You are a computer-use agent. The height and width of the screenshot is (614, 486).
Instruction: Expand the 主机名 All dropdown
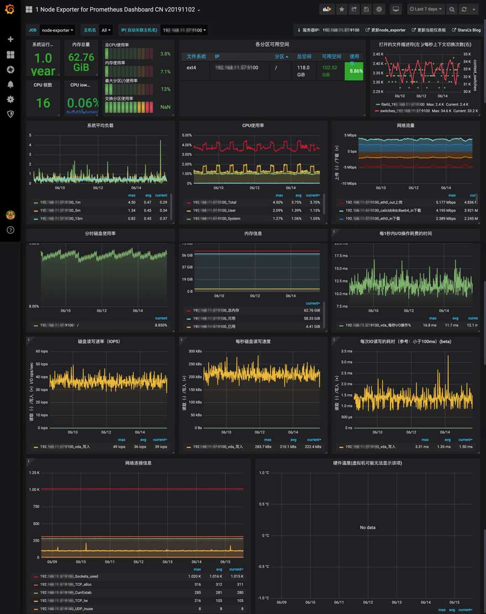107,30
